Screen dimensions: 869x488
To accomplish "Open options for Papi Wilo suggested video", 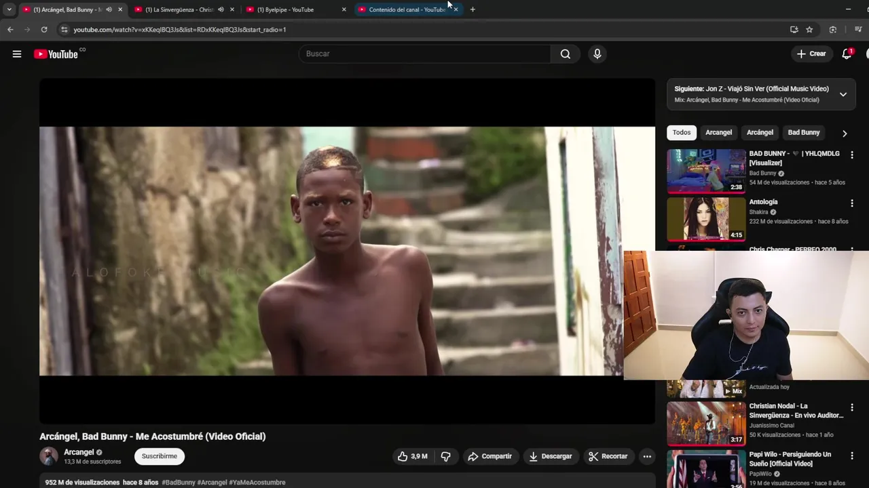I will click(852, 455).
